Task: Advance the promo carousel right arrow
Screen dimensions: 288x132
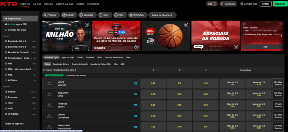Action: click(x=281, y=36)
